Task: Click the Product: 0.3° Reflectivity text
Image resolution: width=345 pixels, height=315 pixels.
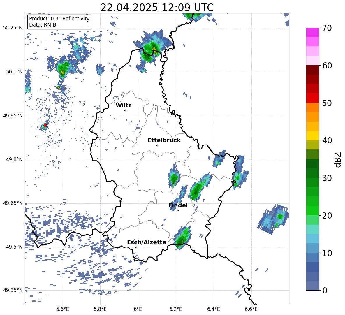Action: pyautogui.click(x=59, y=18)
